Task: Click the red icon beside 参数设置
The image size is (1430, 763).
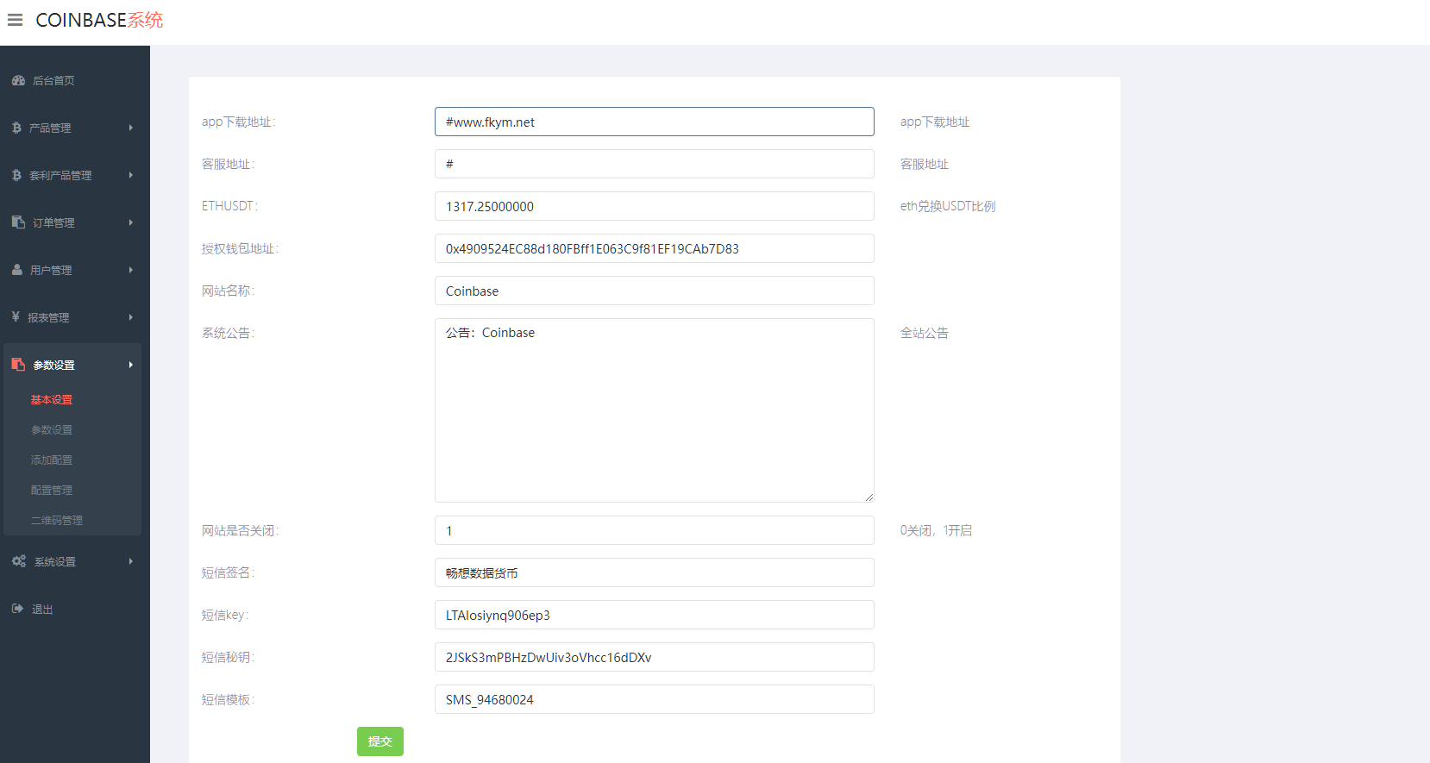Action: pyautogui.click(x=18, y=365)
